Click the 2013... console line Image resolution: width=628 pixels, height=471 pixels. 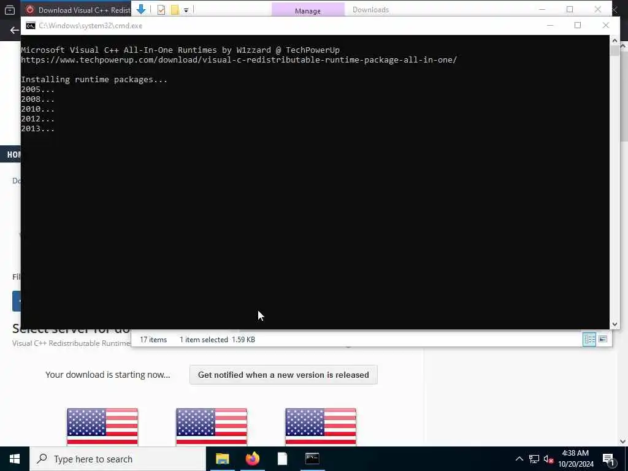37,129
